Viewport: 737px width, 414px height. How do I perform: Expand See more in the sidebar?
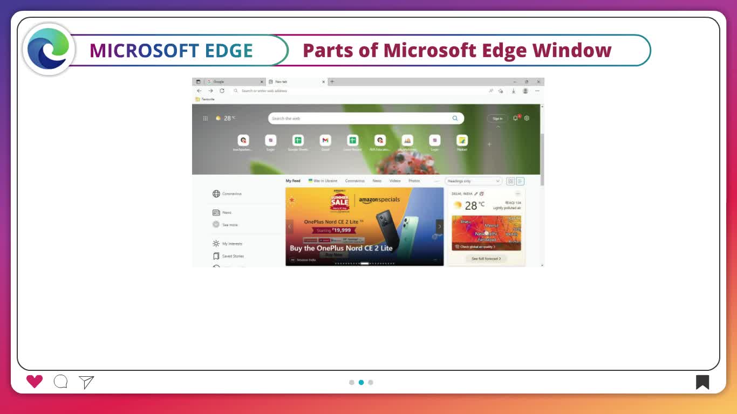pos(225,225)
